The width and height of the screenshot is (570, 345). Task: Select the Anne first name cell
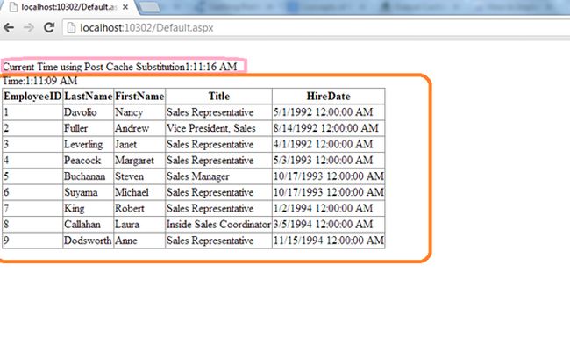[x=139, y=241]
